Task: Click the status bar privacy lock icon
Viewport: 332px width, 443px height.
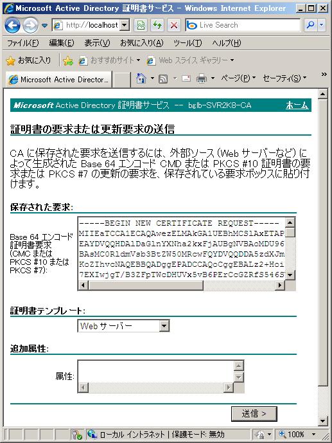Action: tap(260, 434)
